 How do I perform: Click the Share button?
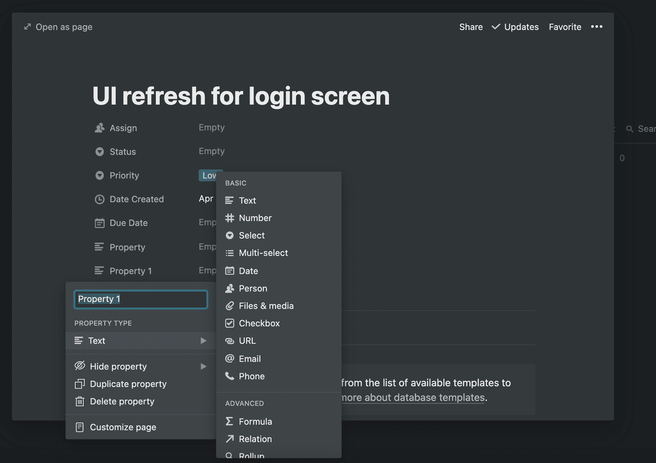pos(471,27)
